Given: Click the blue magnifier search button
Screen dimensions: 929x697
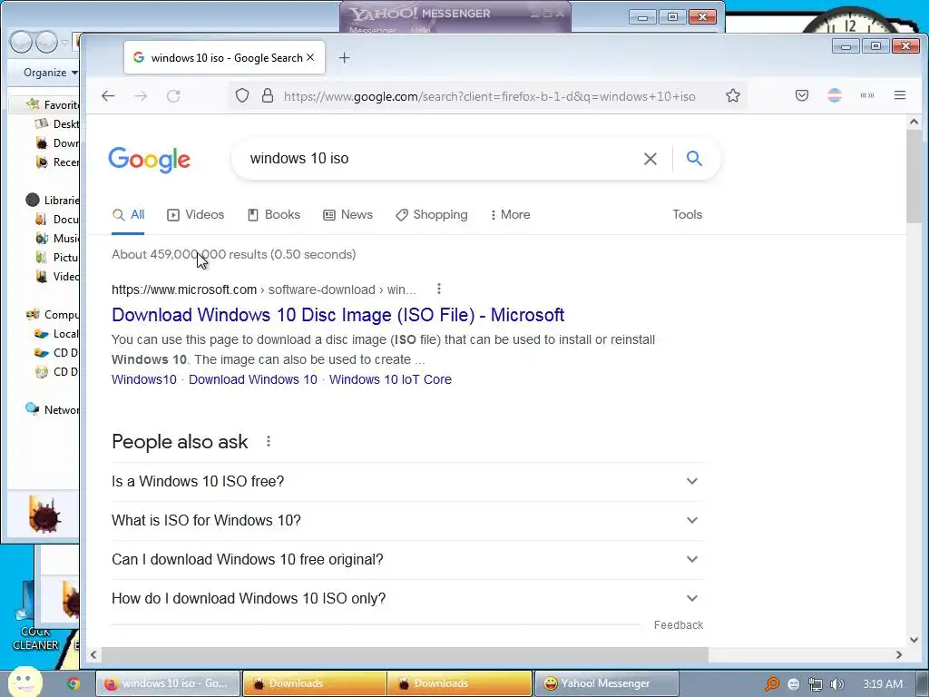Looking at the screenshot, I should [x=694, y=158].
